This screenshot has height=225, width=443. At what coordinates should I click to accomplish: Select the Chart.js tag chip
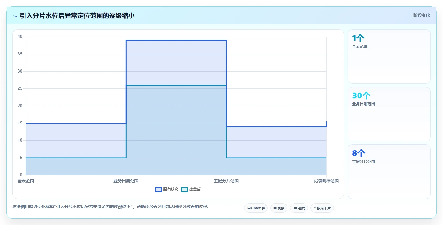(256, 208)
